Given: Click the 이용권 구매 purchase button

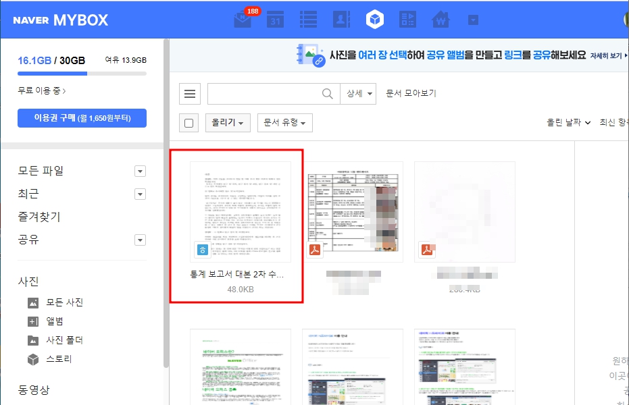Looking at the screenshot, I should (82, 117).
